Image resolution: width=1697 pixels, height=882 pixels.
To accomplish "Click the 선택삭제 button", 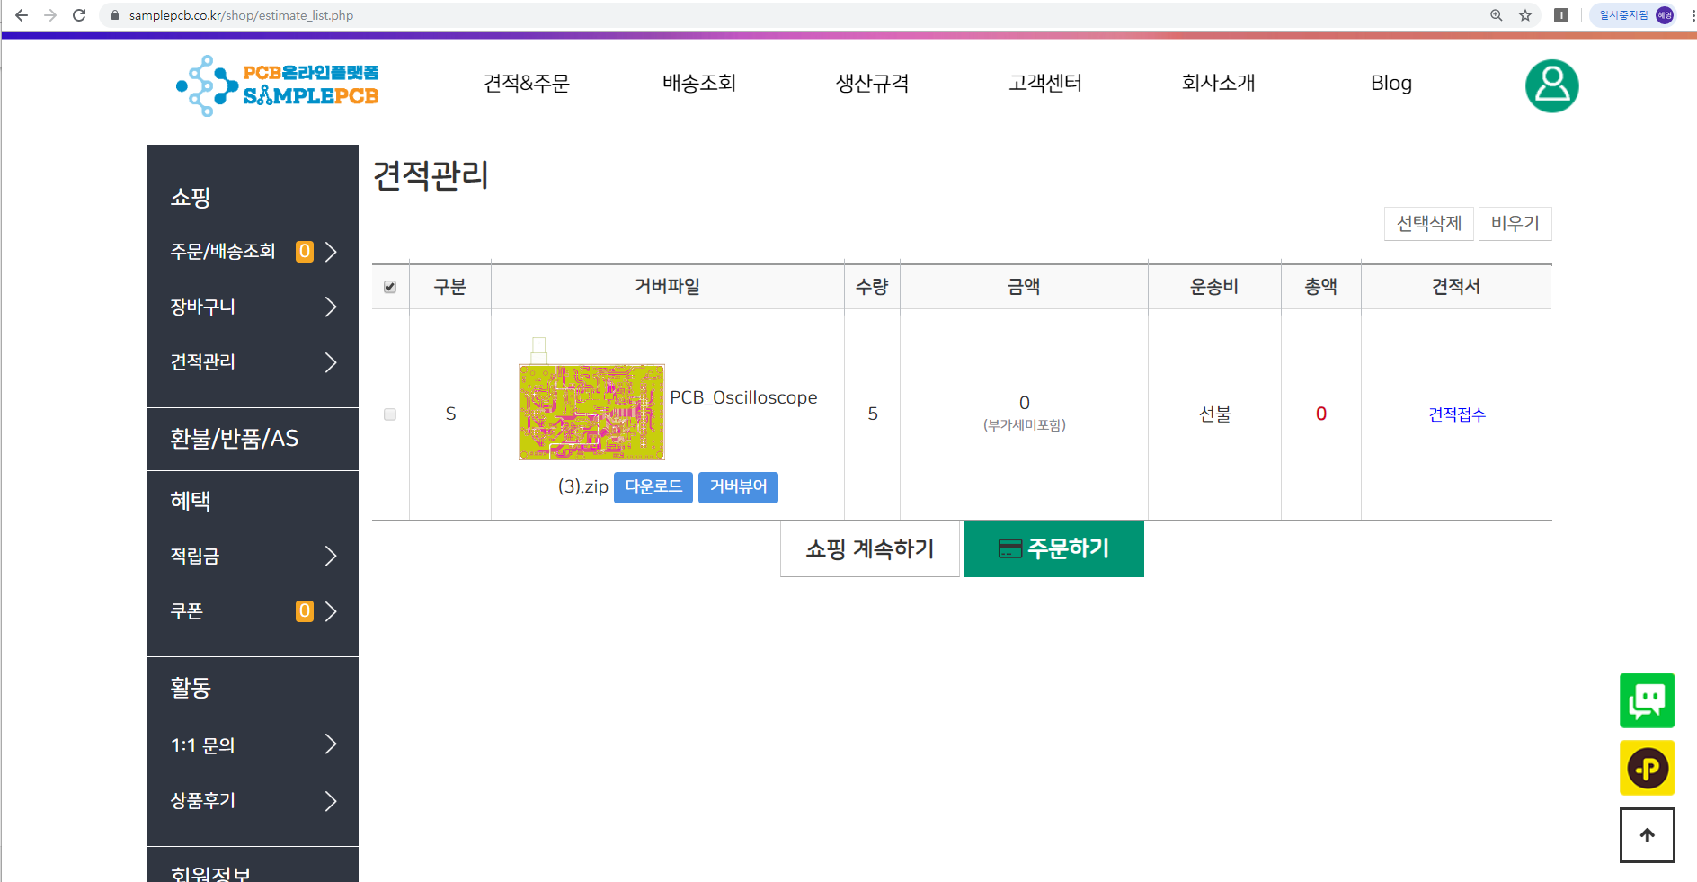I will click(1429, 223).
